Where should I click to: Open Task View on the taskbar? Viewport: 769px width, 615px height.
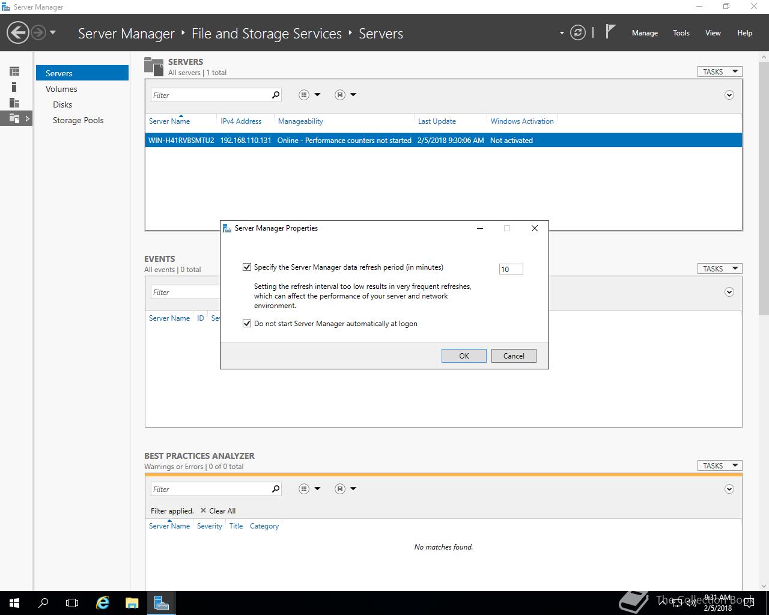(72, 603)
